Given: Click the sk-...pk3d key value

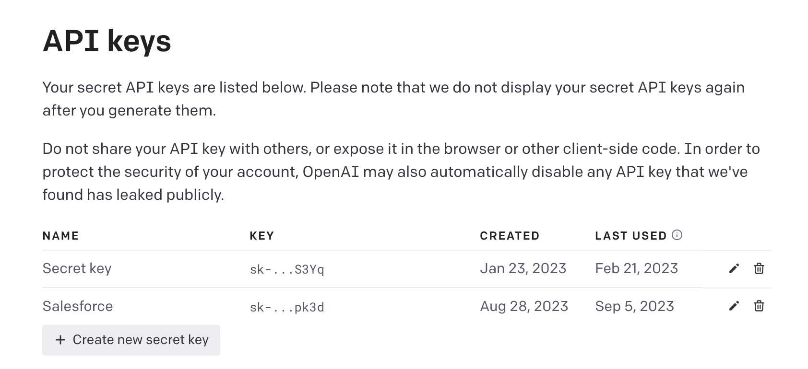Looking at the screenshot, I should (287, 307).
